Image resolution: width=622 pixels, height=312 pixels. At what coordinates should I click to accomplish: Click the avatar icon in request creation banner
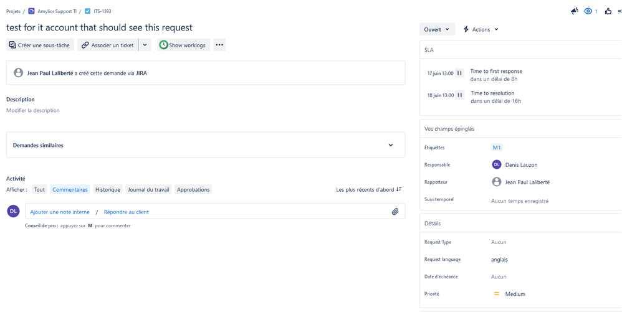coord(18,72)
